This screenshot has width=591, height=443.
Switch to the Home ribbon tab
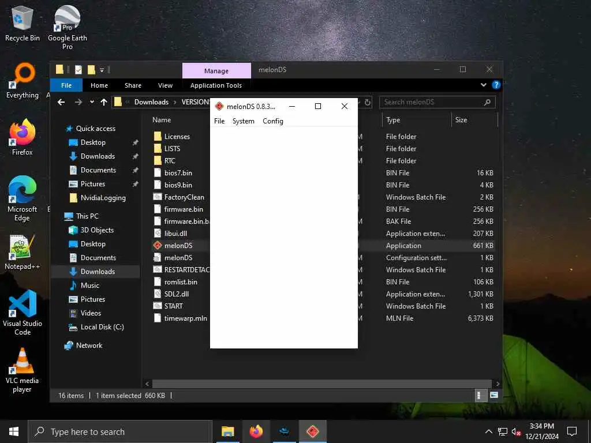tap(99, 85)
